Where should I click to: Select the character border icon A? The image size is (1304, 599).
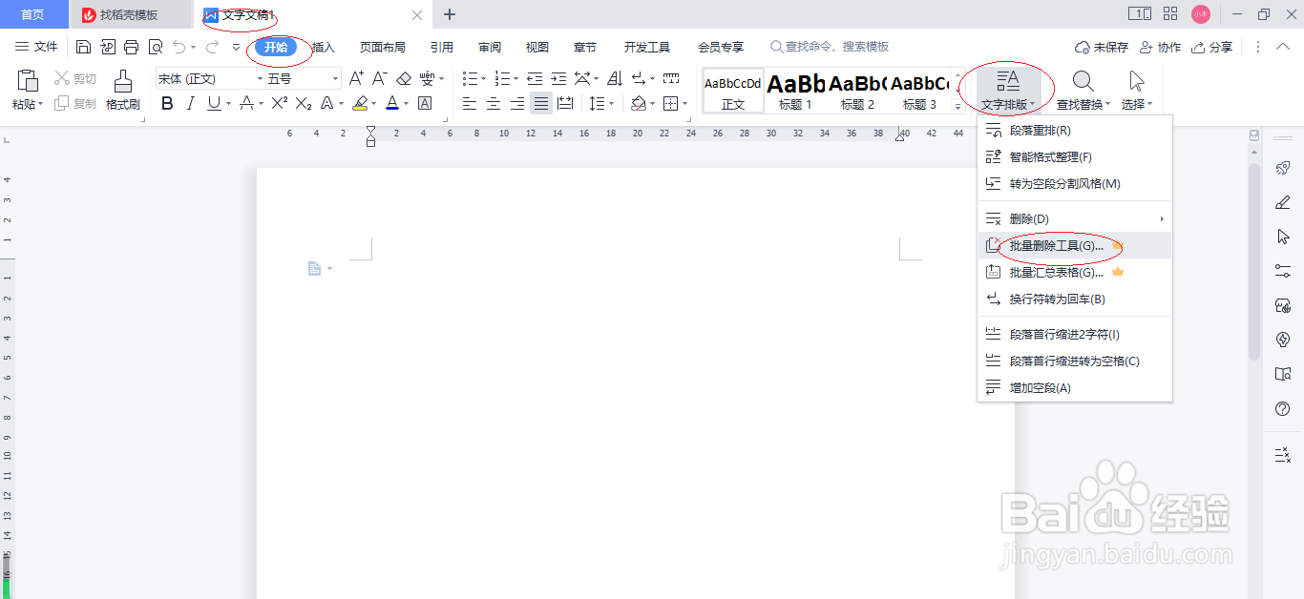point(425,102)
